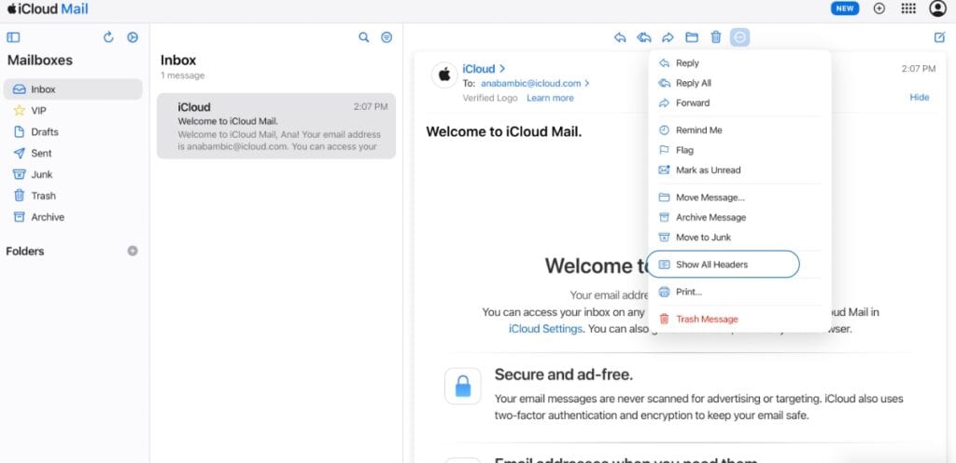Close the More actions toolbar button

tap(739, 37)
